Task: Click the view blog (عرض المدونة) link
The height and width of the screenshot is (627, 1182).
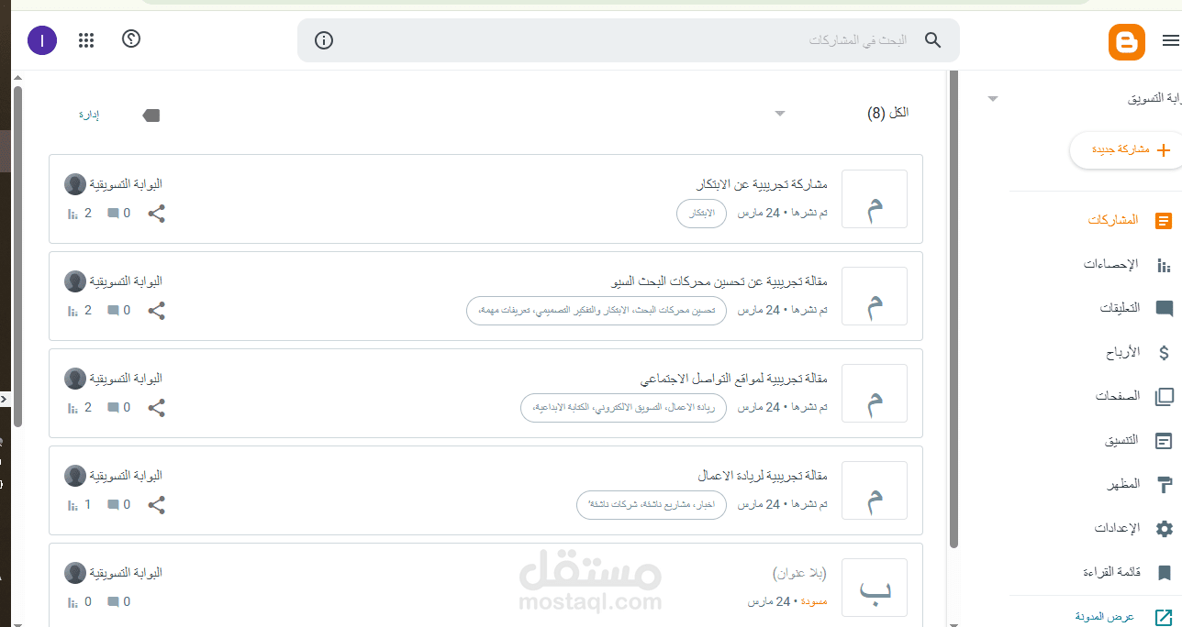Action: coord(1105,617)
